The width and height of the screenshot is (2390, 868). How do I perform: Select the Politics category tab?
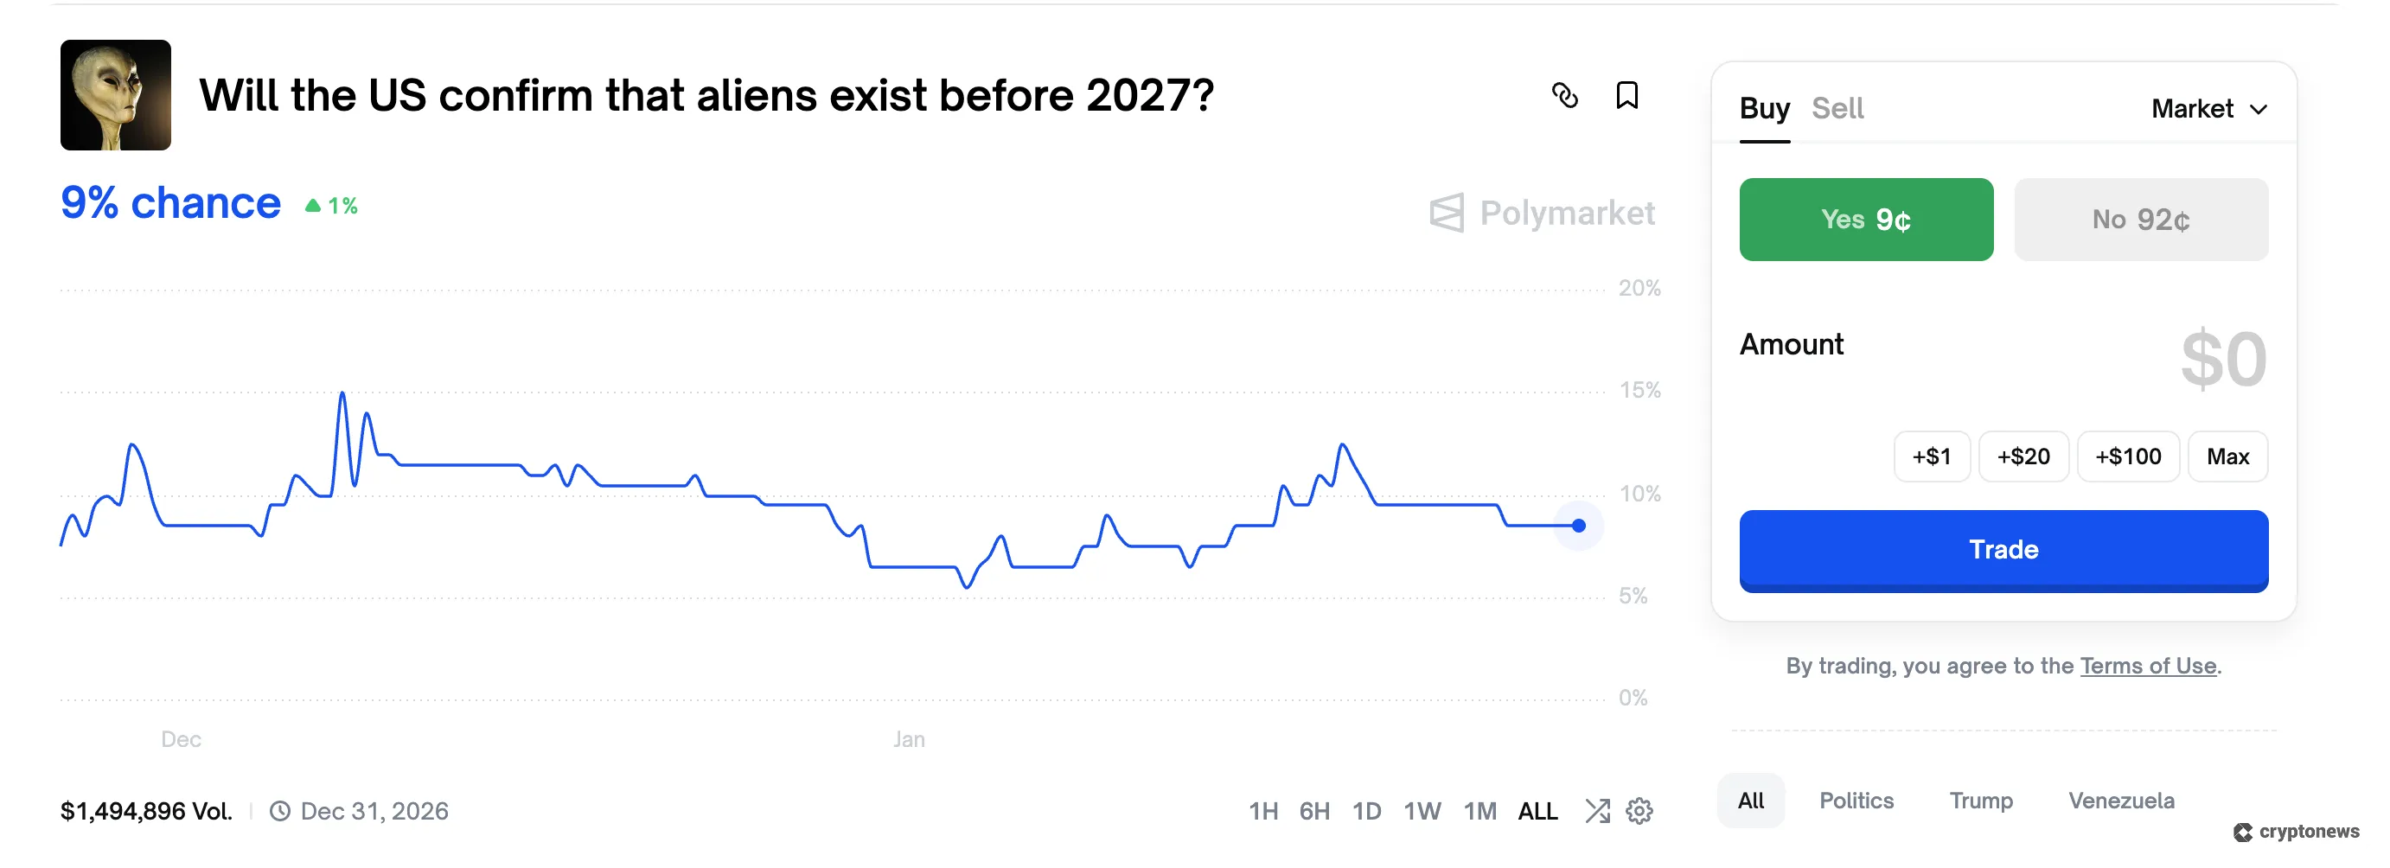click(x=1856, y=801)
